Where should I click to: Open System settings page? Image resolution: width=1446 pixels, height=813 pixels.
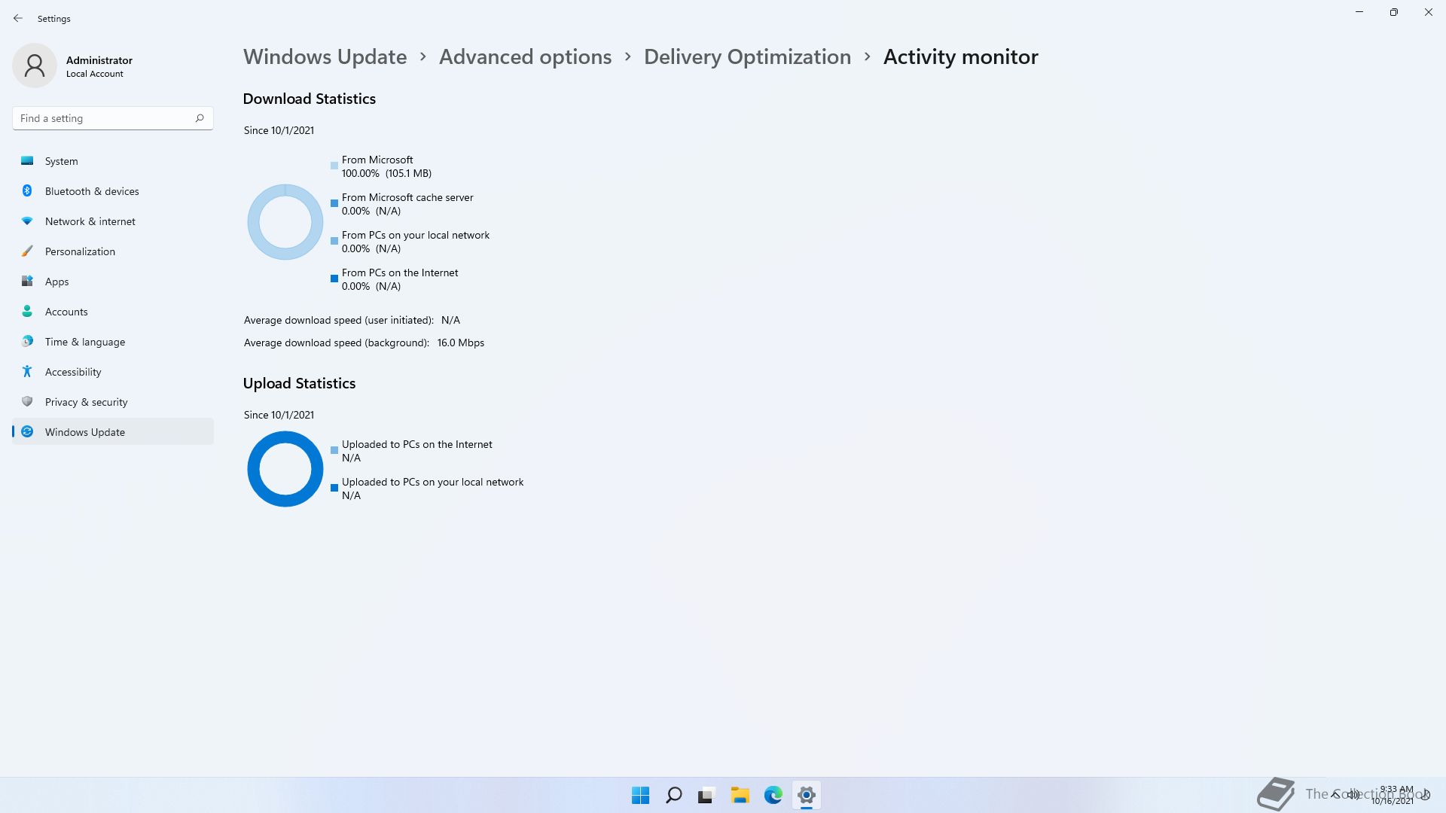pyautogui.click(x=113, y=161)
